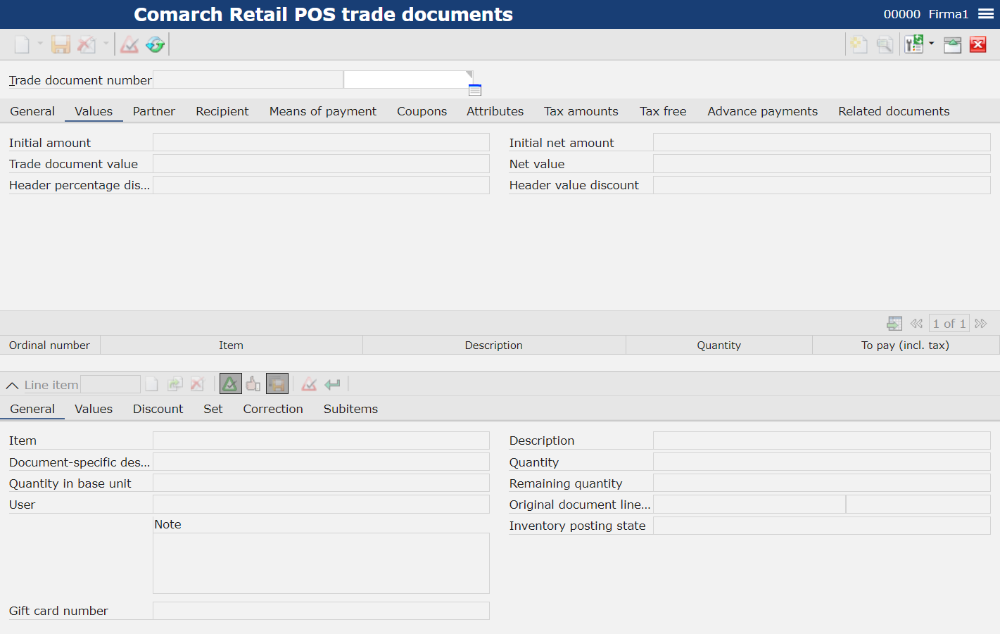Click the Note text area
This screenshot has width=1000, height=634.
tap(321, 563)
